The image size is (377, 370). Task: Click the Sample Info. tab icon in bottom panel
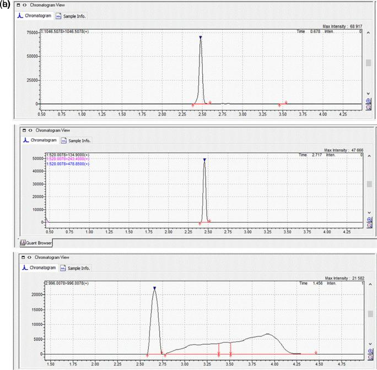tap(63, 268)
